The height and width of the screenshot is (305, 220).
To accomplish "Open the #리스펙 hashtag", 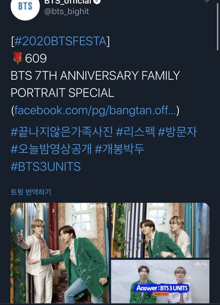I will click(135, 132).
